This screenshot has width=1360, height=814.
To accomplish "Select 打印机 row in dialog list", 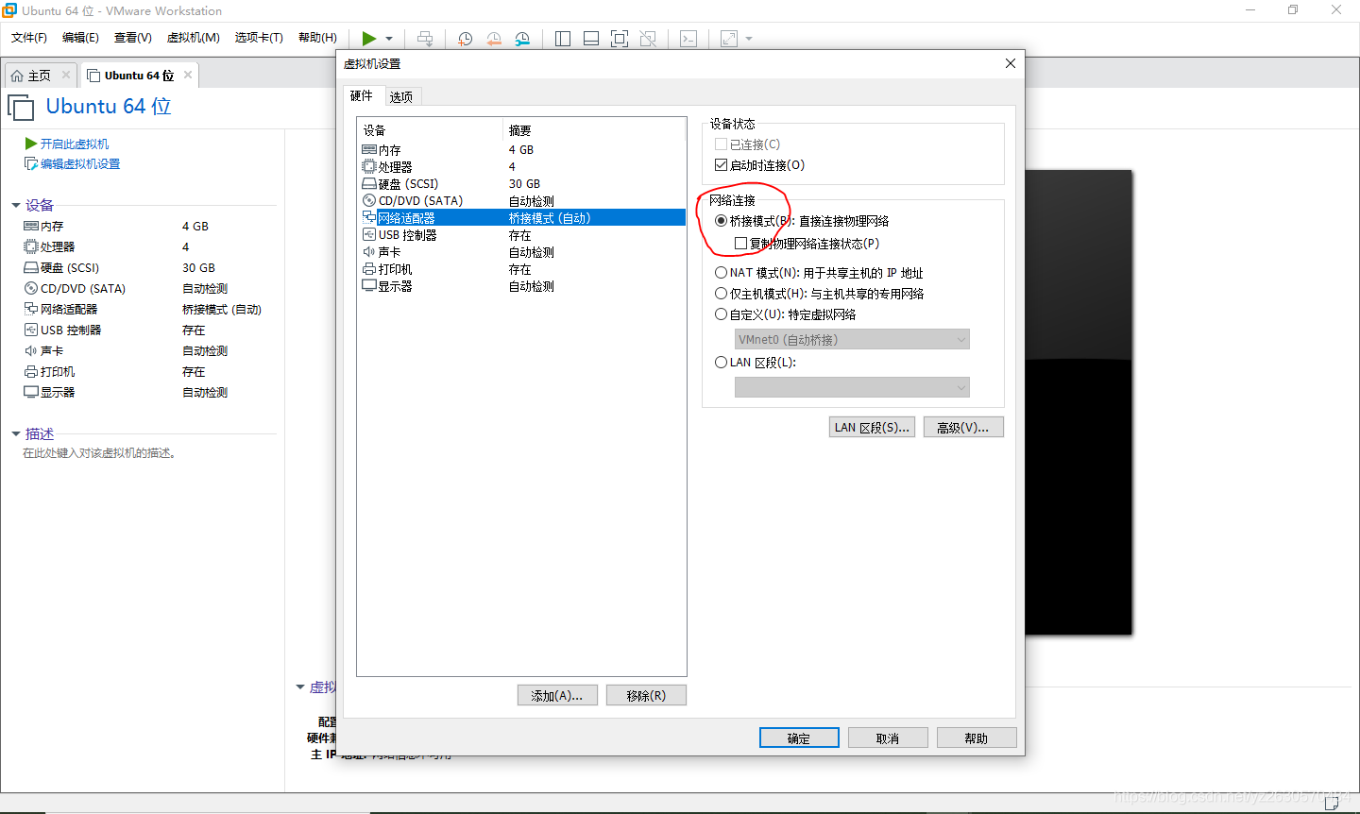I will coord(522,268).
